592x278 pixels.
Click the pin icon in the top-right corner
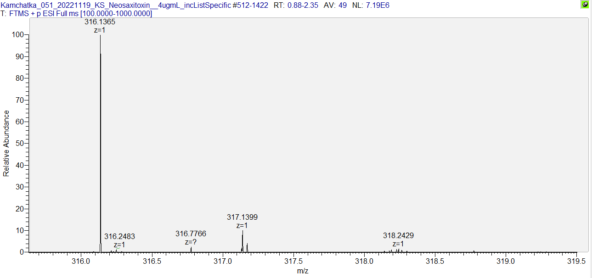point(585,5)
